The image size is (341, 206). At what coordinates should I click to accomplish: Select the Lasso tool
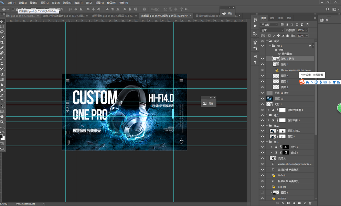pos(2,32)
